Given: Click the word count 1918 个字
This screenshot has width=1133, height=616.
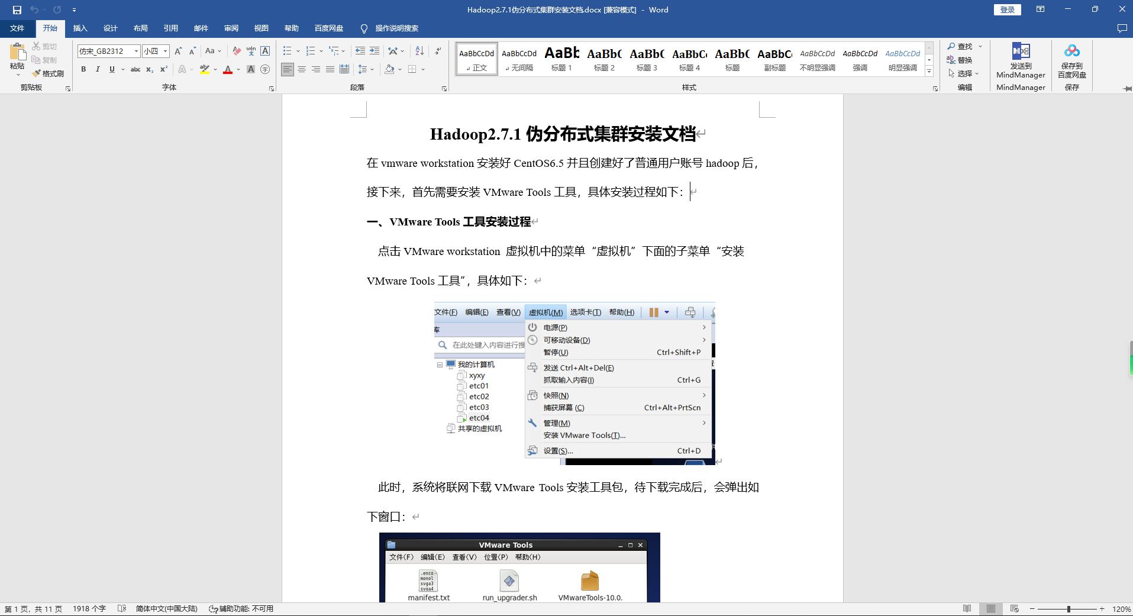Looking at the screenshot, I should pos(89,608).
